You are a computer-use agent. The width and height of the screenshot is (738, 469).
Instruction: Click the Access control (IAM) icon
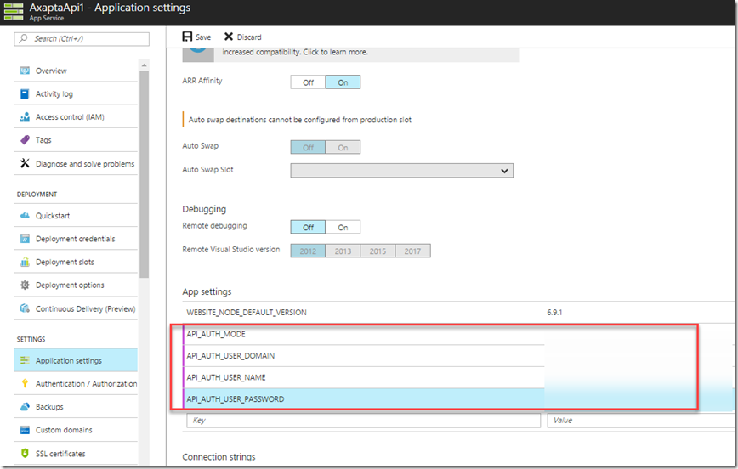[25, 116]
